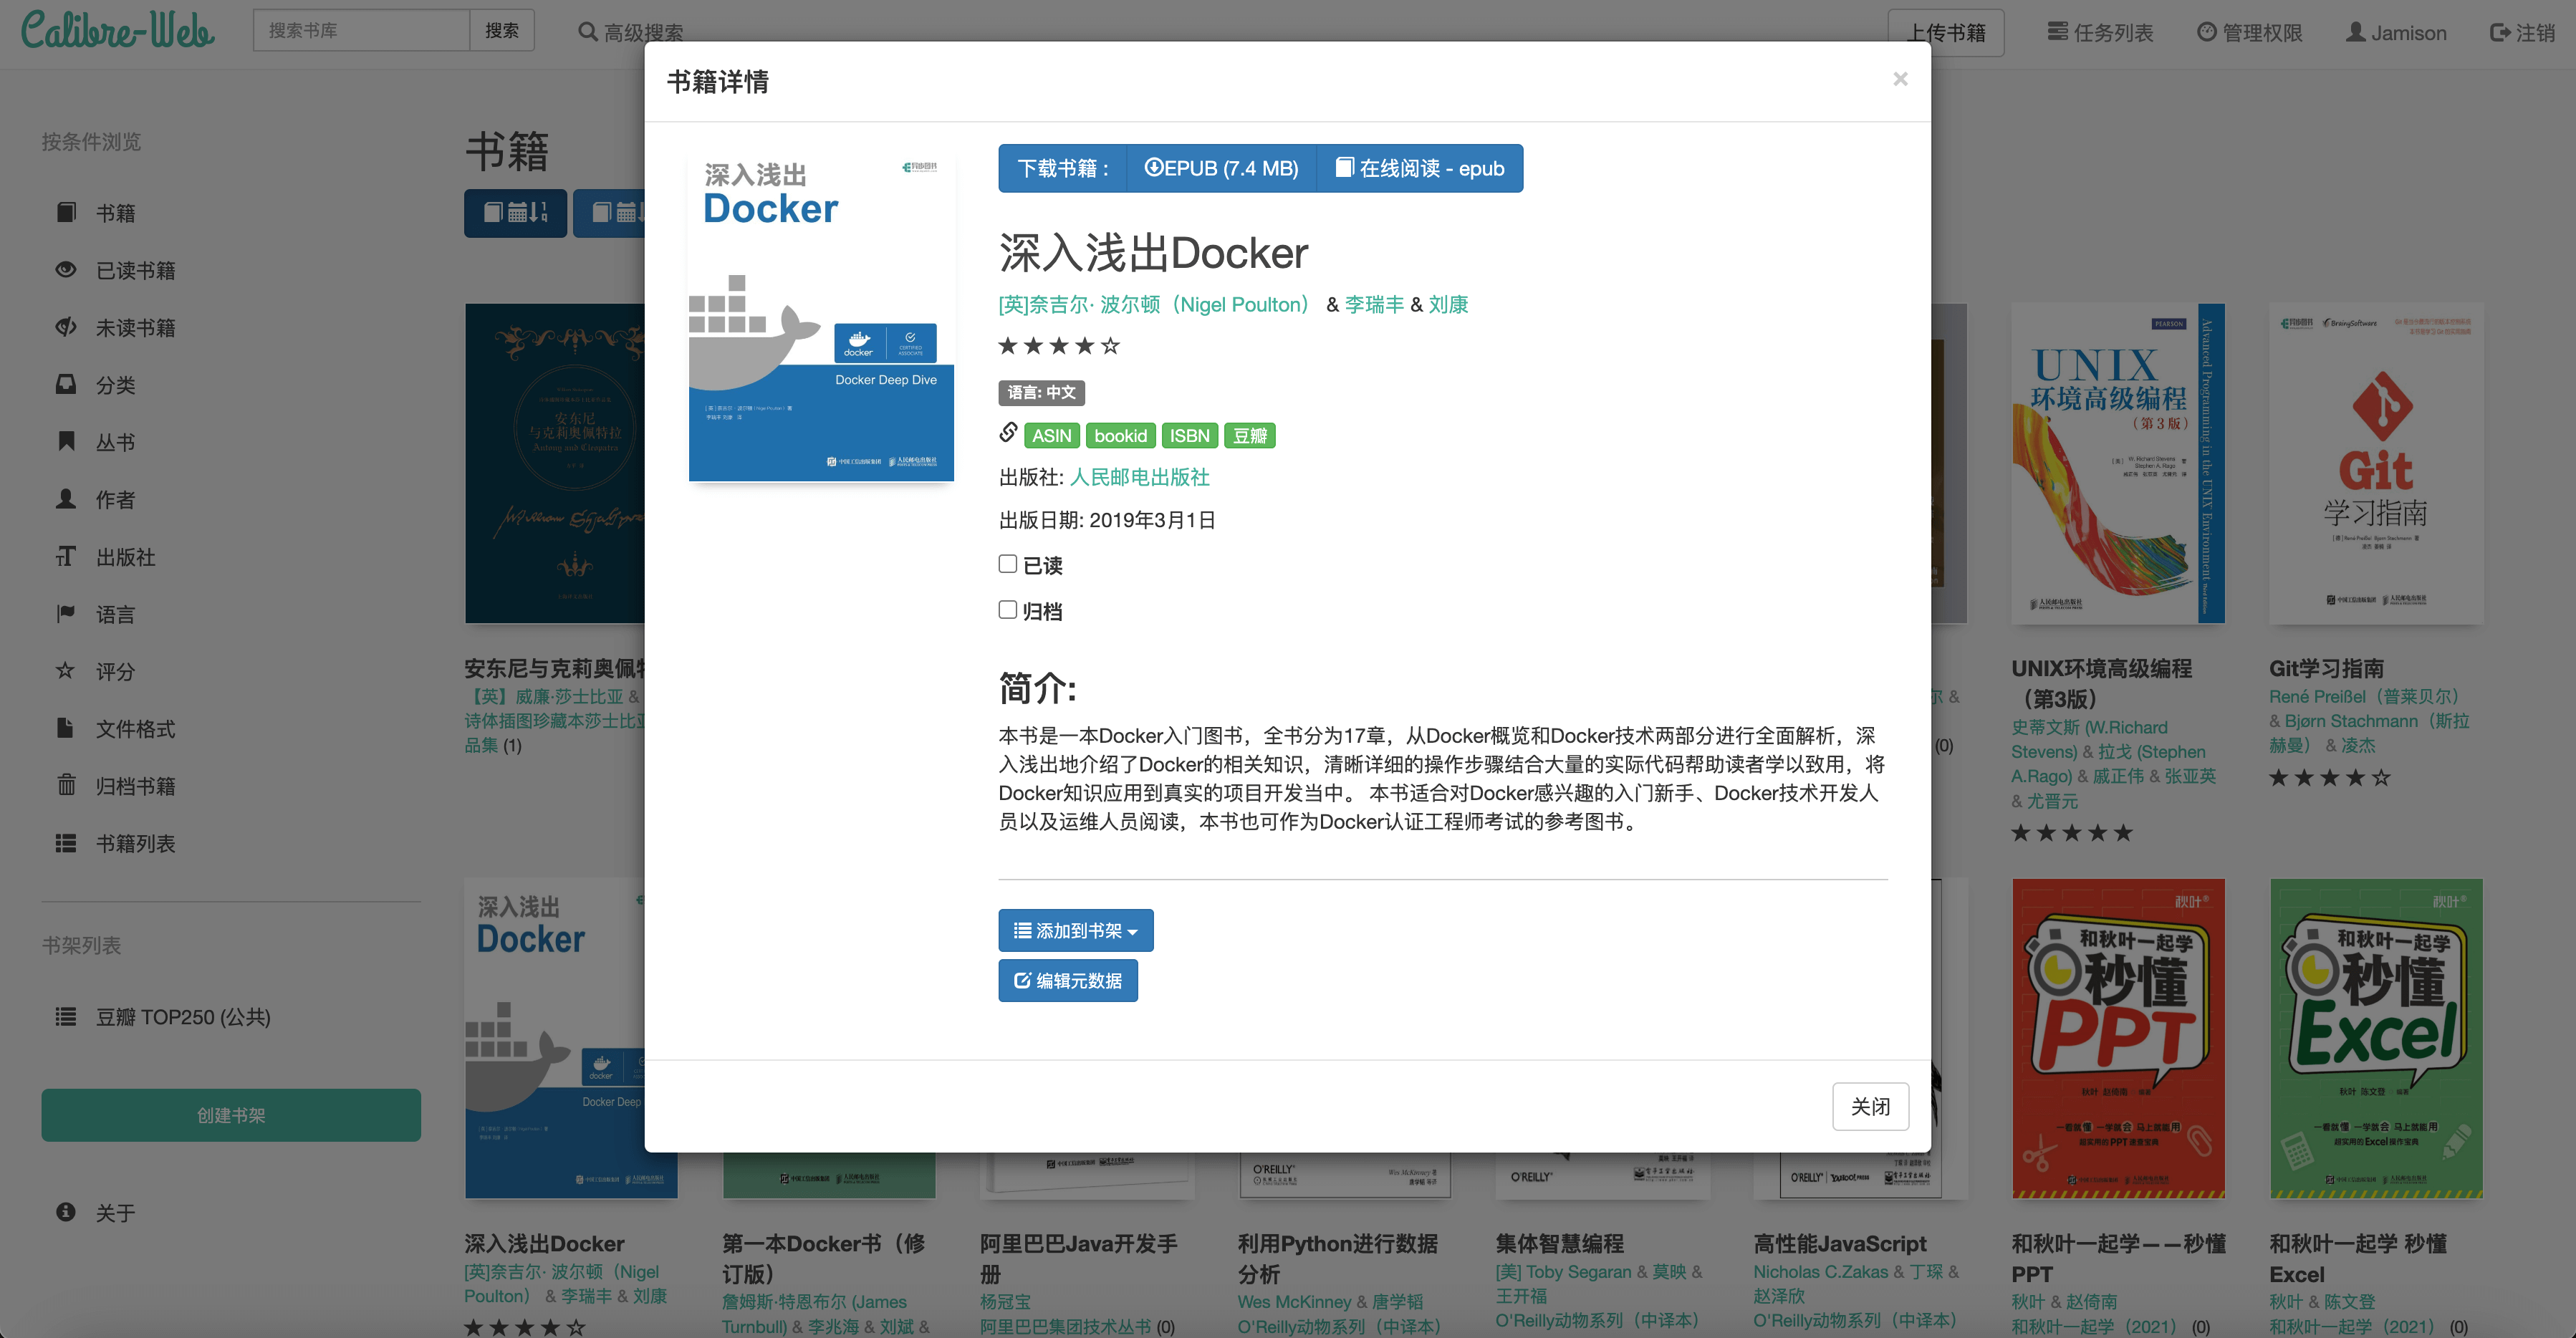Open title 高性能JavaScript
The height and width of the screenshot is (1338, 2576).
pyautogui.click(x=1839, y=1243)
